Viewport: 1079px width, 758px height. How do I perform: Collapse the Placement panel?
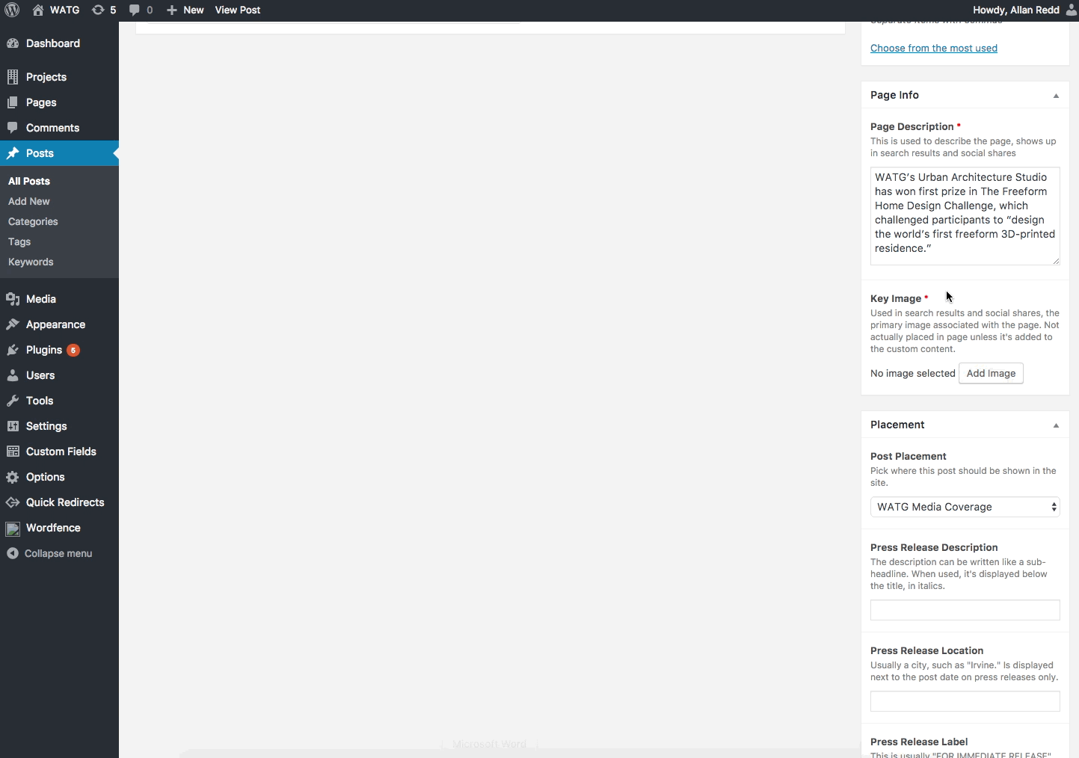(1056, 425)
